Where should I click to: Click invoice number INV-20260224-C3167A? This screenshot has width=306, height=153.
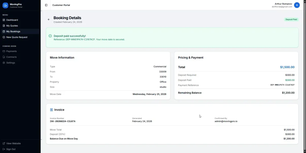click(x=62, y=121)
